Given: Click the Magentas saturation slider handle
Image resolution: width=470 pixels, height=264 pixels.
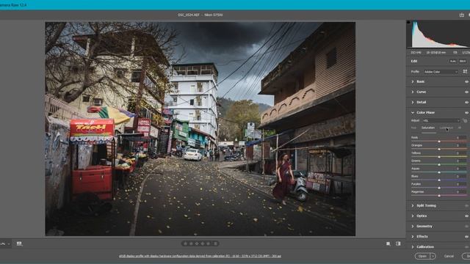Looking at the screenshot, I should pyautogui.click(x=439, y=196).
